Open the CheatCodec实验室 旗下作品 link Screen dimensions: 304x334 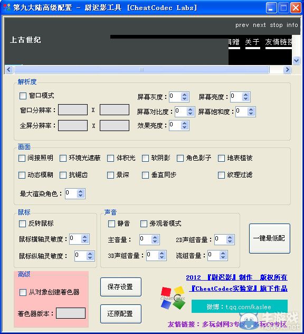click(x=239, y=289)
